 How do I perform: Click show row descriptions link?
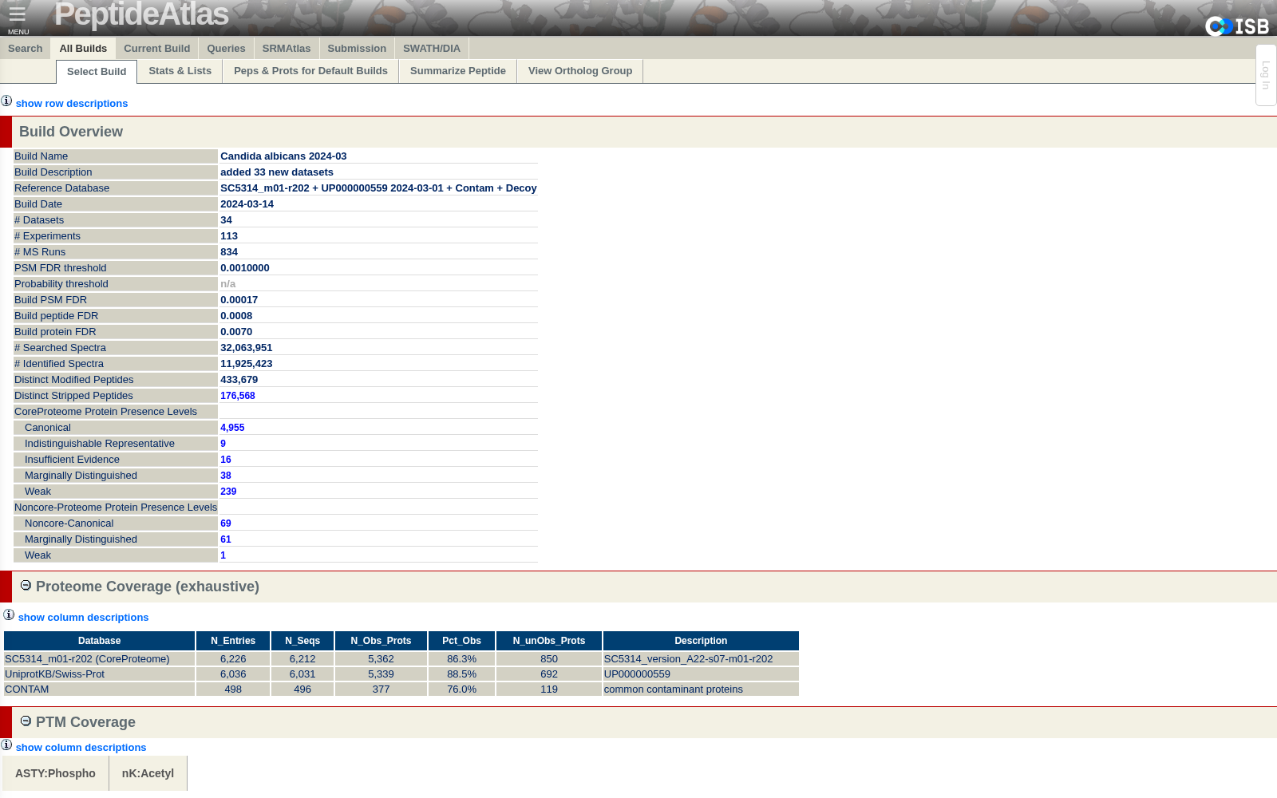coord(72,104)
